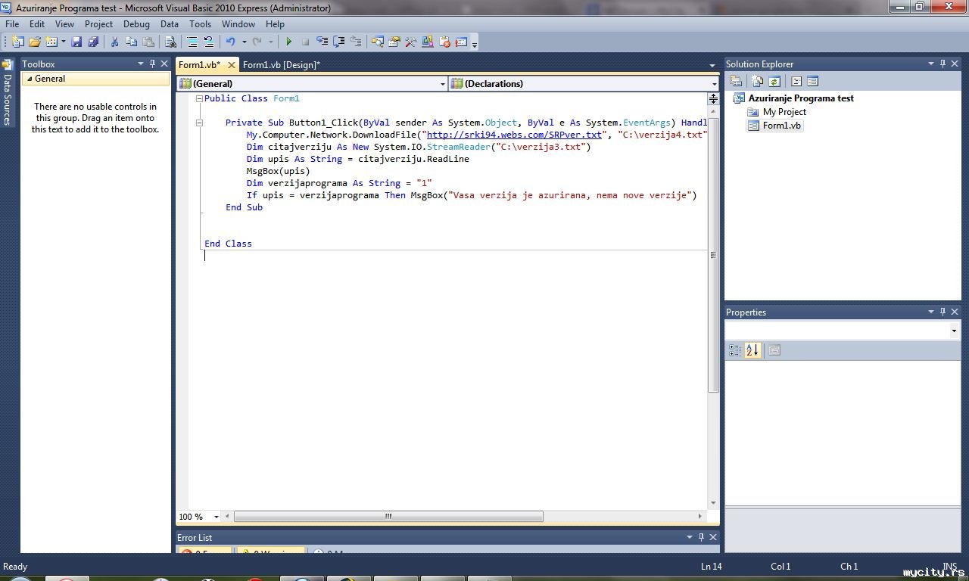
Task: Click Refresh in Solution Explorer toolbar
Action: click(774, 82)
